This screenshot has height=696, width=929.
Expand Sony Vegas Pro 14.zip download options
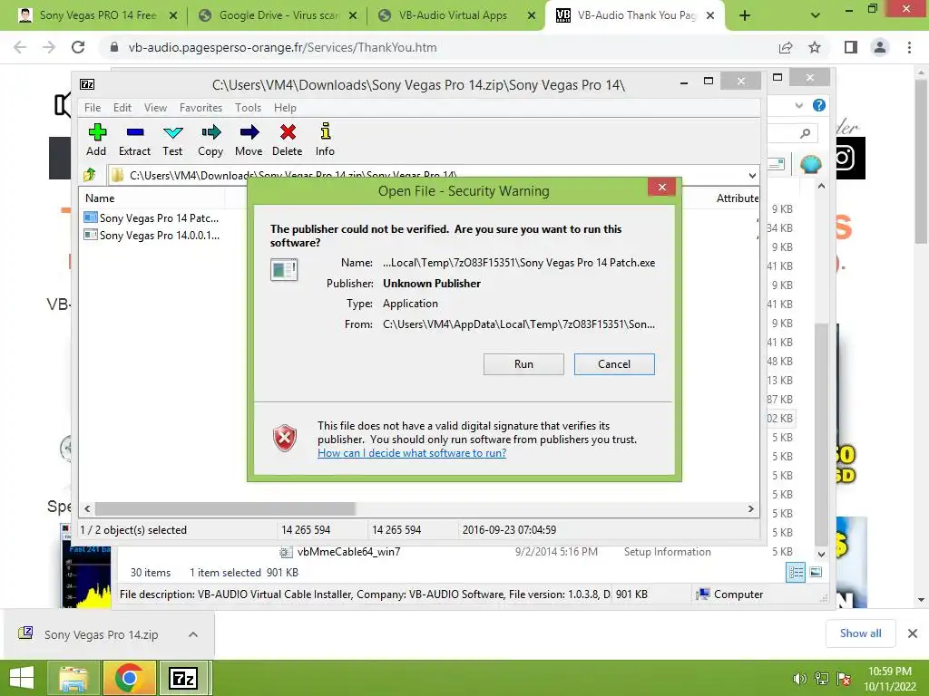coord(193,634)
